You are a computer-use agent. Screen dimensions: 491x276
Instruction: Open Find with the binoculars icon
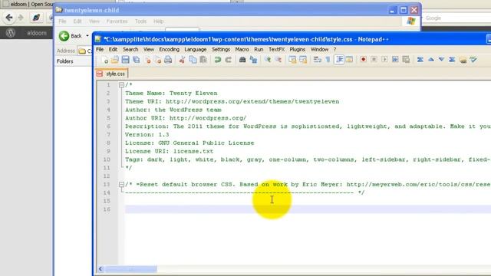[x=242, y=60]
